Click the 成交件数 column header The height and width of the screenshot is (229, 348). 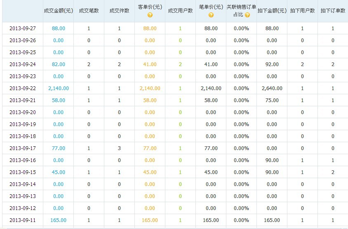(119, 11)
